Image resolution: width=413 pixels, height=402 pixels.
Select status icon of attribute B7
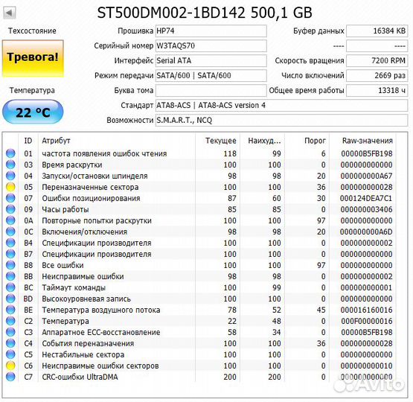(x=10, y=254)
